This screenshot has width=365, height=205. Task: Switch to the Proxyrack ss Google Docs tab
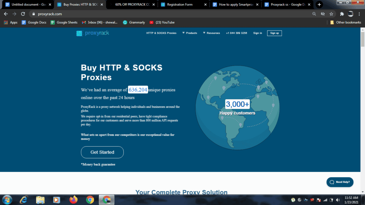pyautogui.click(x=288, y=4)
